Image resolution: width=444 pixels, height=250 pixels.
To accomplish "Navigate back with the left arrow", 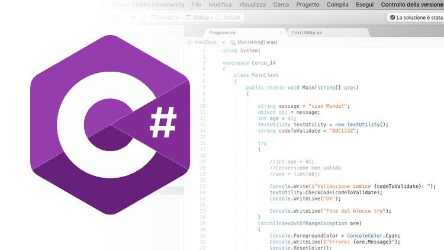I will coord(189,33).
